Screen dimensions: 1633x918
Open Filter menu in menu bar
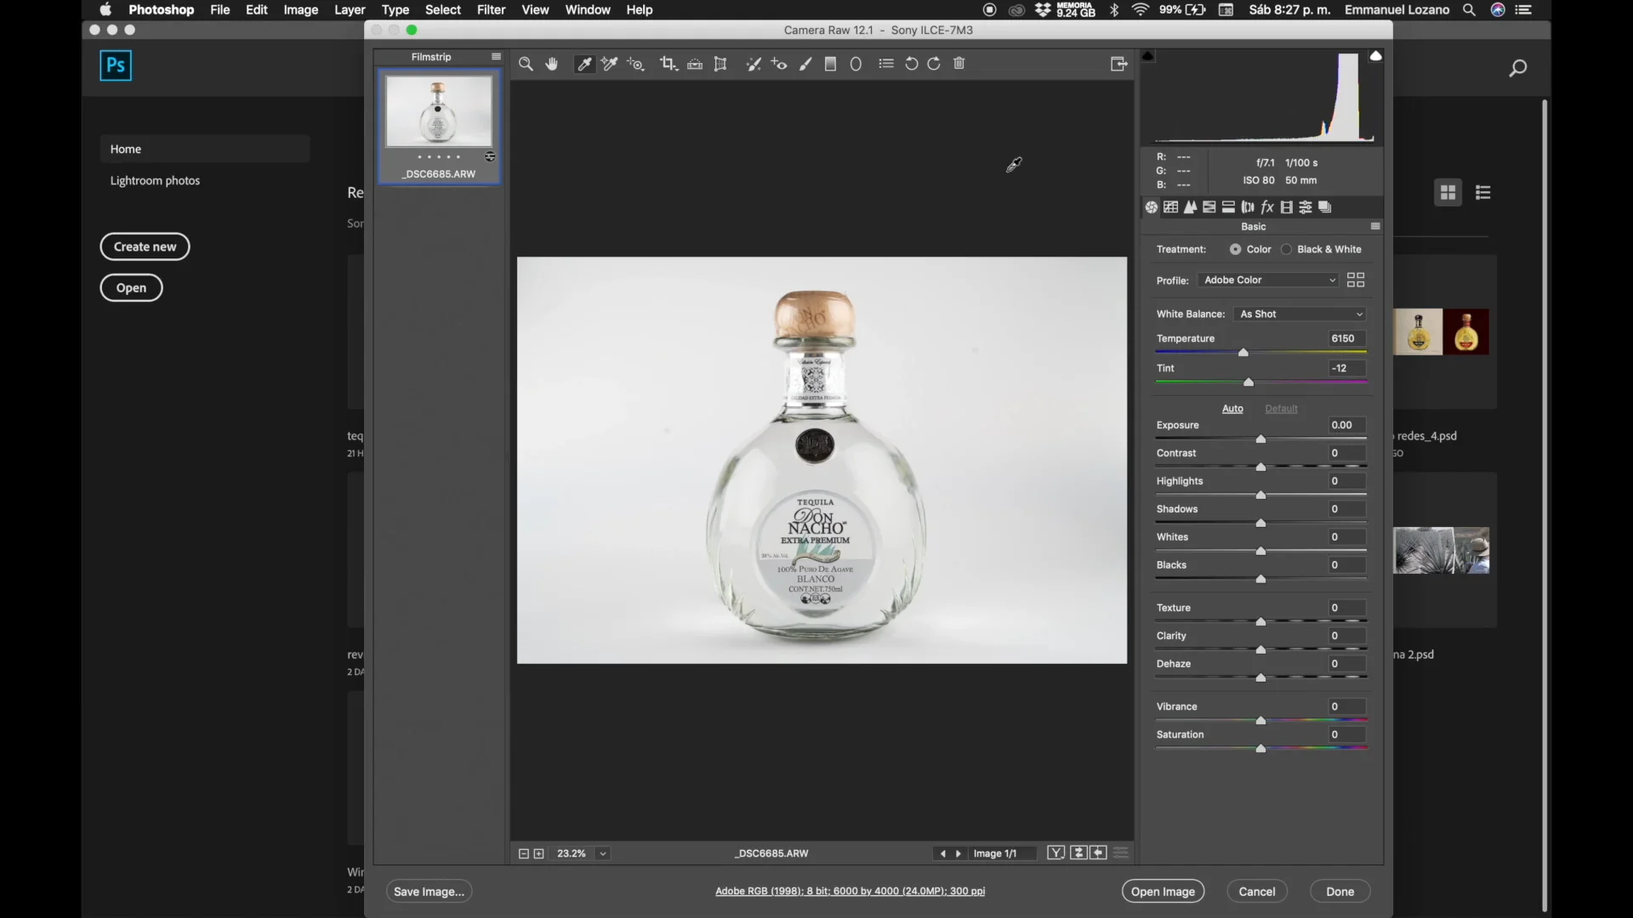click(x=492, y=9)
